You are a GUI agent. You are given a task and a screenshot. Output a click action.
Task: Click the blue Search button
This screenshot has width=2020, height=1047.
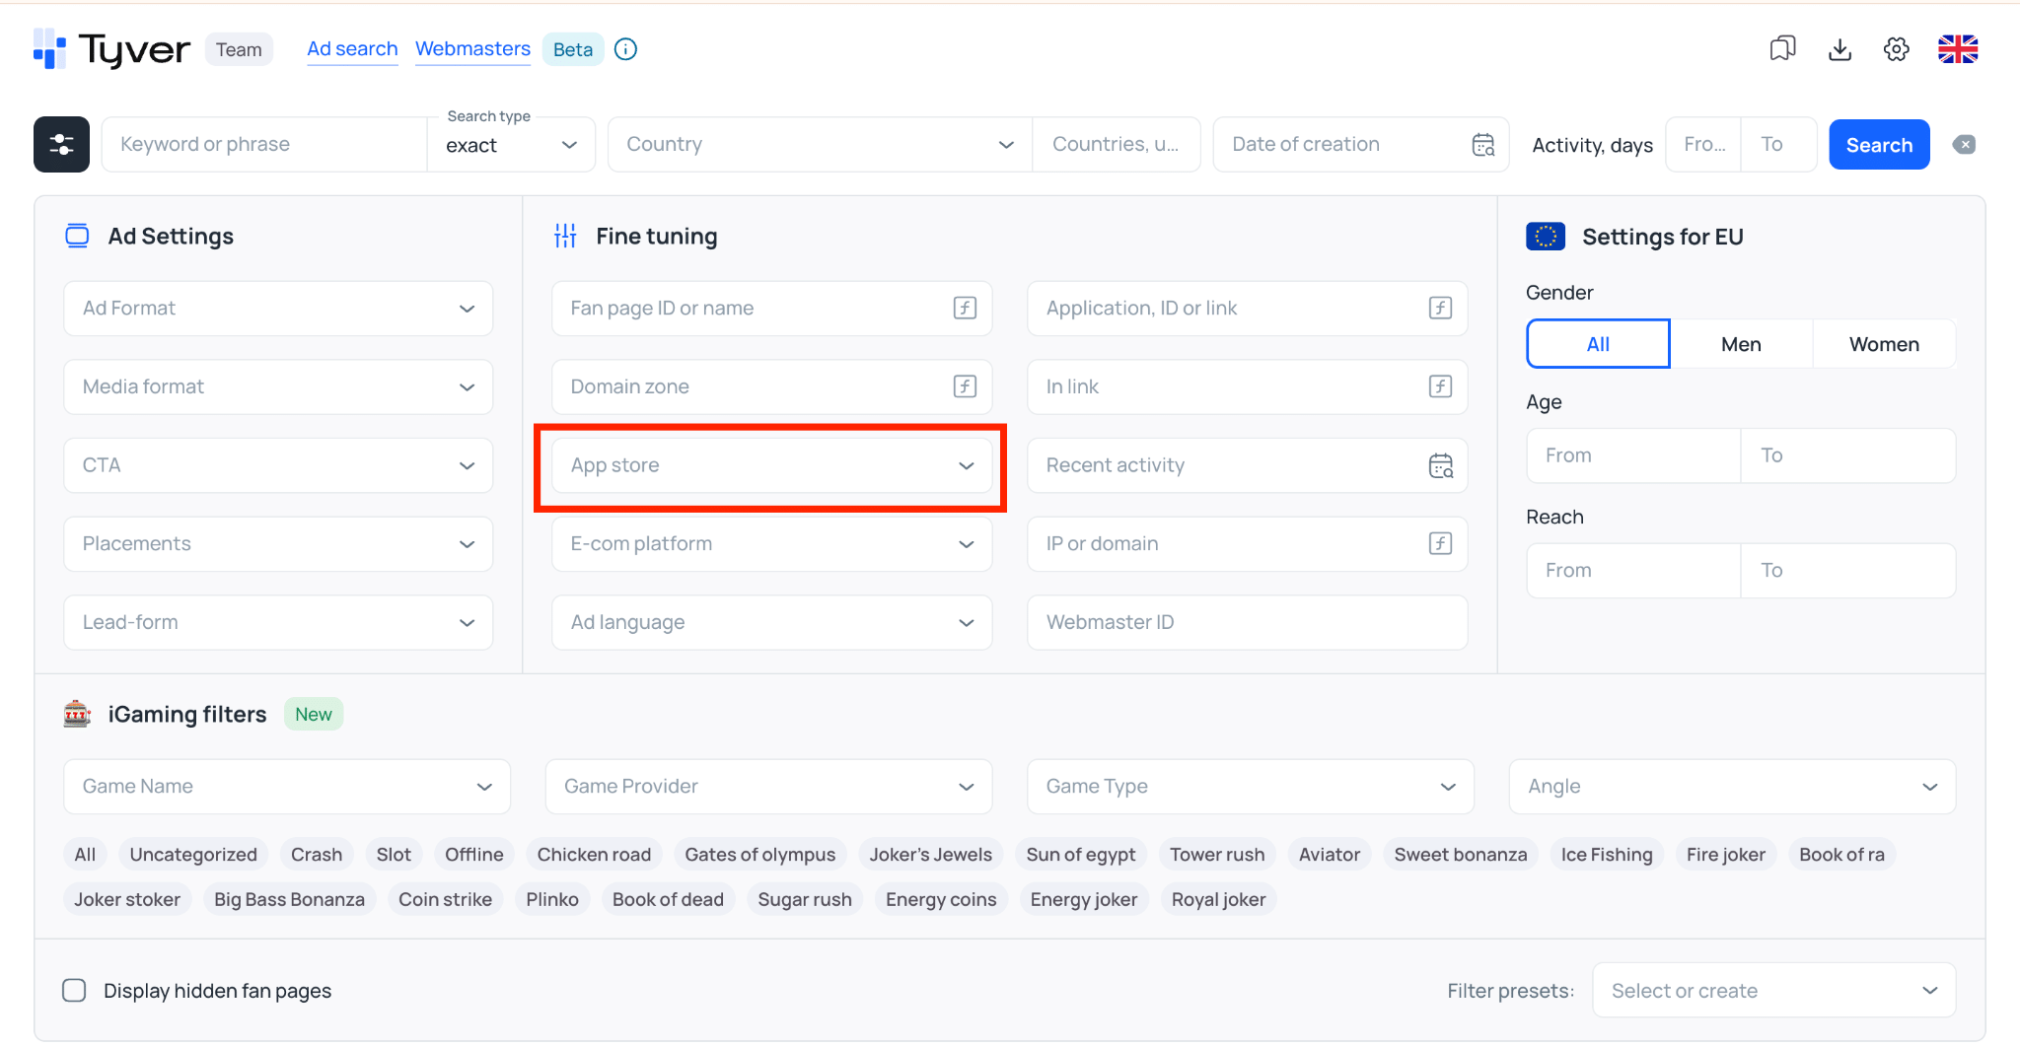1879,145
